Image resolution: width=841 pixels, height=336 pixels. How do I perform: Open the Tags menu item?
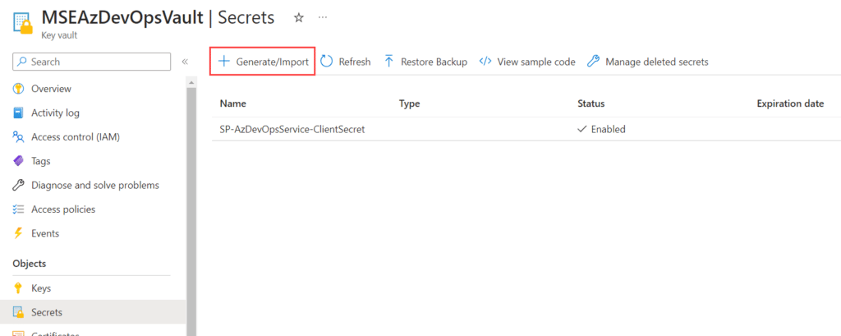[41, 161]
